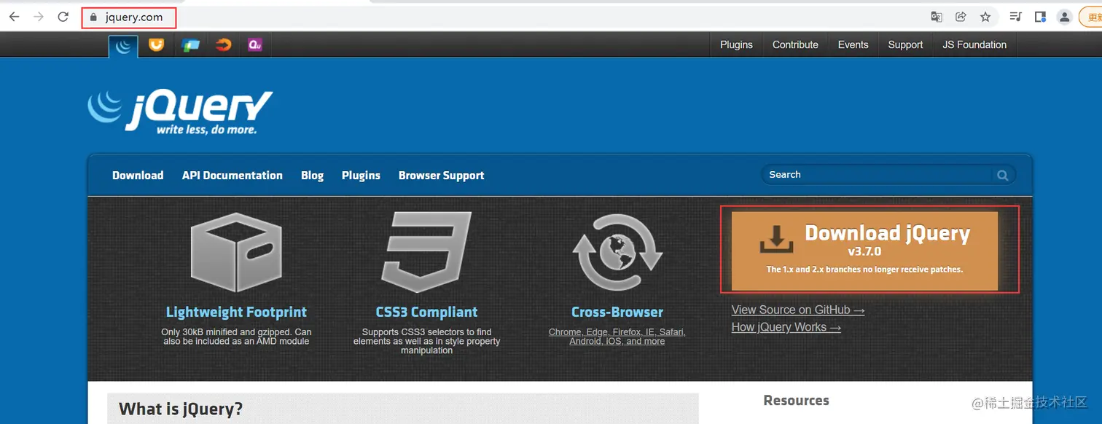Open the media control playlist icon

pos(1015,17)
